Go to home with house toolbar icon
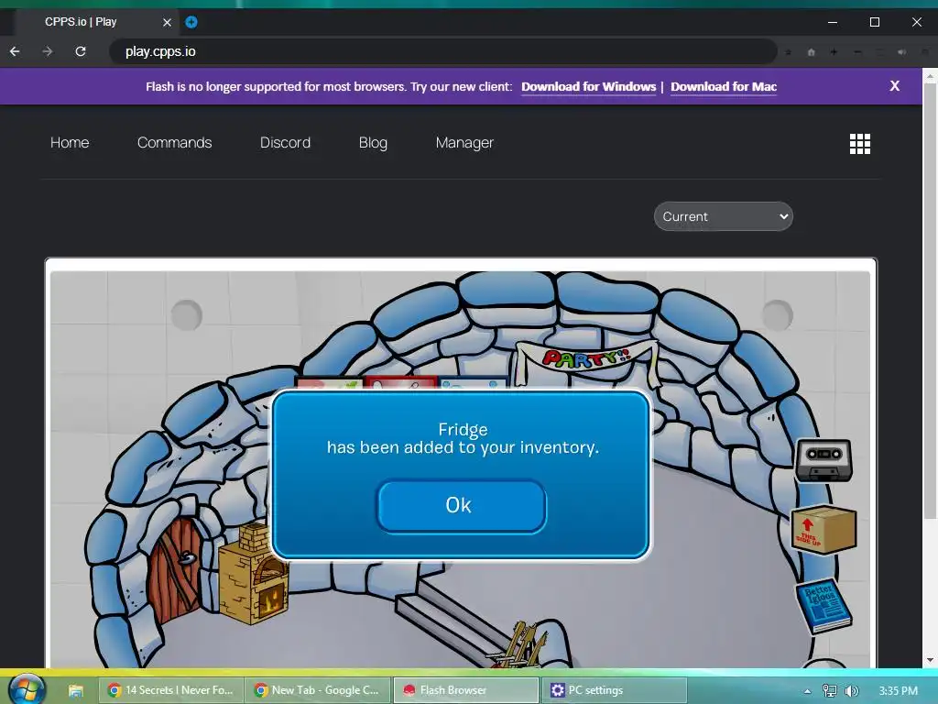Screen dimensions: 938x704 click(x=812, y=52)
